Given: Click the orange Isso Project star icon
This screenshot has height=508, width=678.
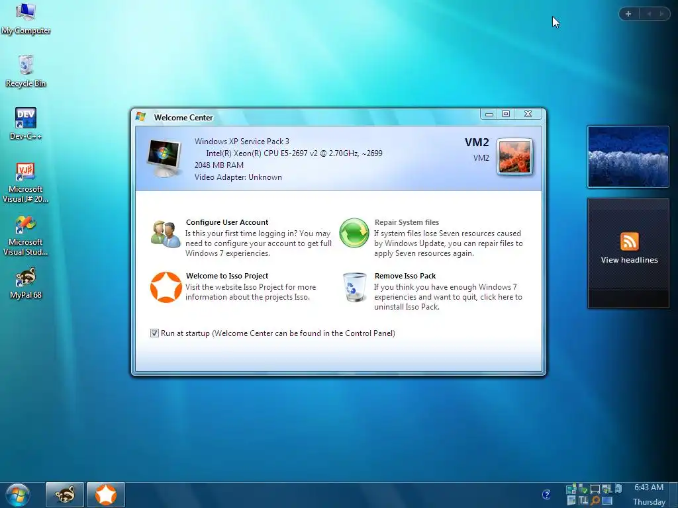Looking at the screenshot, I should click(166, 287).
